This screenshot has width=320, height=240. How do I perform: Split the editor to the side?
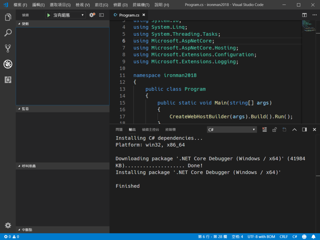click(304, 15)
